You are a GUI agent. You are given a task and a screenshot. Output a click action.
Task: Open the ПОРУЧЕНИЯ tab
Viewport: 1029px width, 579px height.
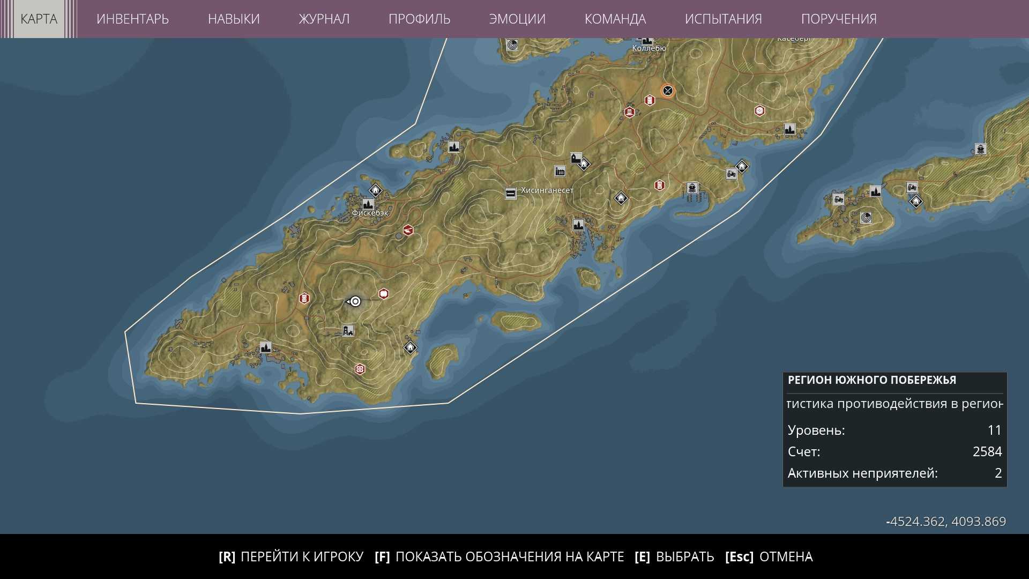838,19
